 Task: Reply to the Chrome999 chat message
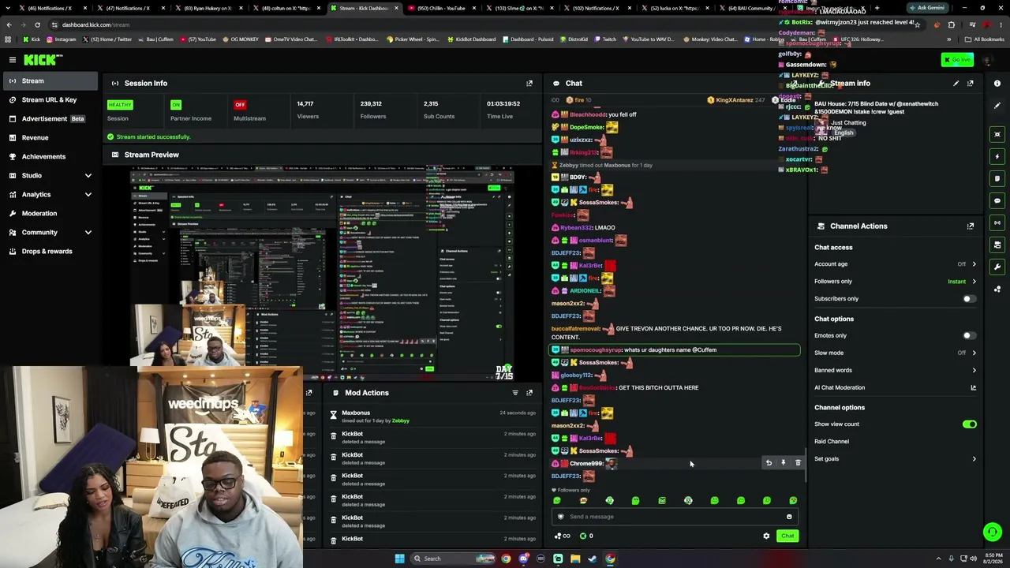pos(769,463)
